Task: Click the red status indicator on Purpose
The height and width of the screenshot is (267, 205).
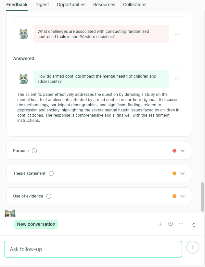Action: pos(174,150)
